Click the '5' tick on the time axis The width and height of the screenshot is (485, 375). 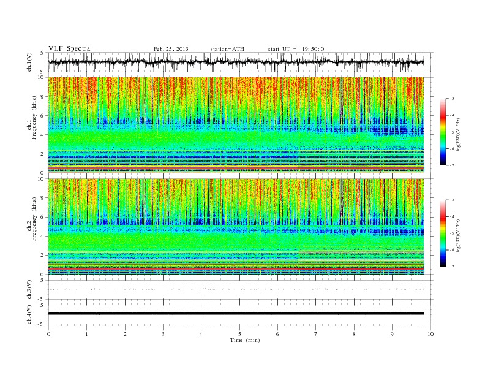point(239,334)
